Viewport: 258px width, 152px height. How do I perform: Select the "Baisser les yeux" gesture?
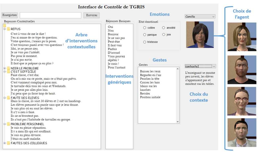click(150, 71)
